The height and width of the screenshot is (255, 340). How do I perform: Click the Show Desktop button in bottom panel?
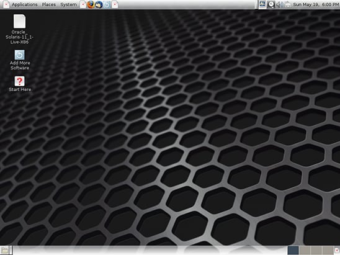4,251
